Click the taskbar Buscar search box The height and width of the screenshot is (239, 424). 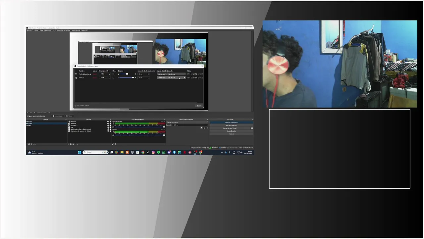click(95, 152)
